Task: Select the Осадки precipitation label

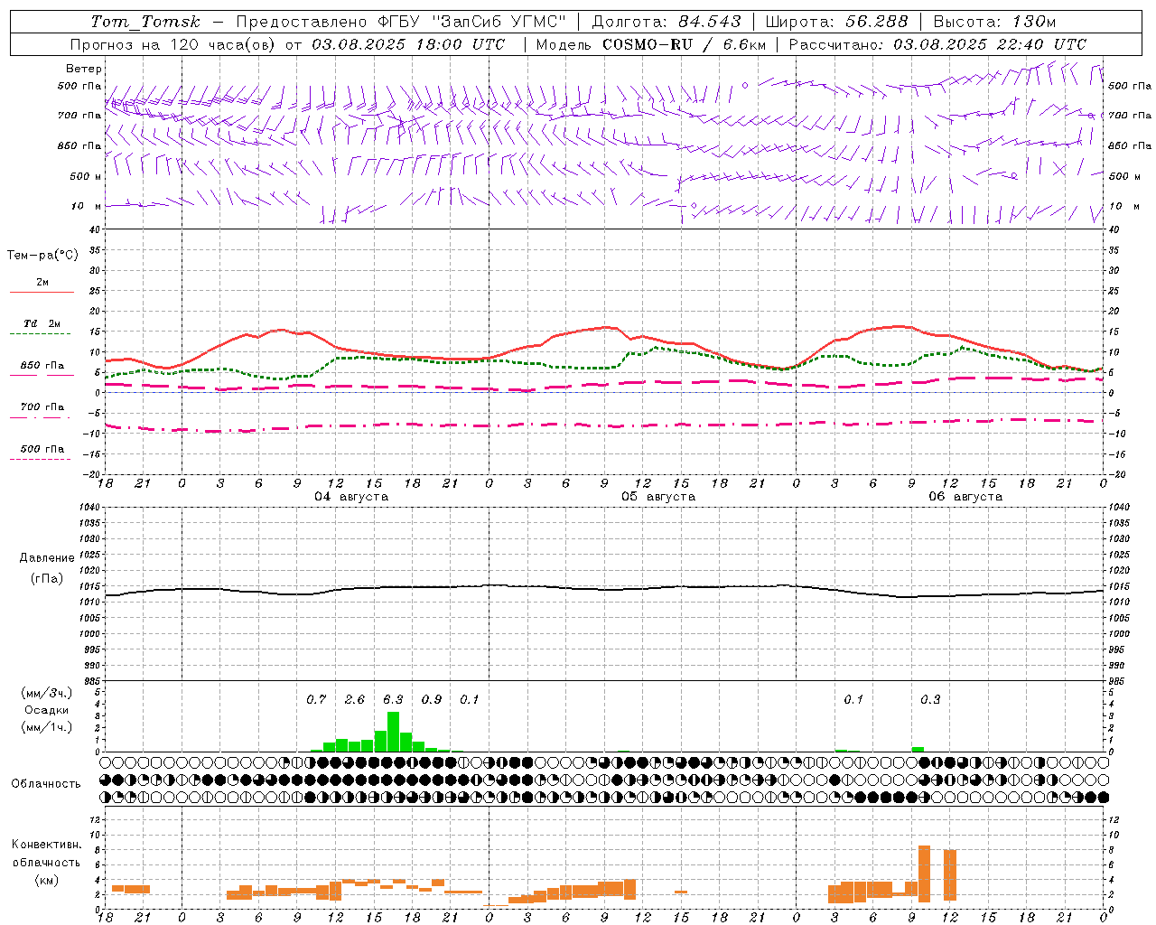Action: (x=47, y=710)
